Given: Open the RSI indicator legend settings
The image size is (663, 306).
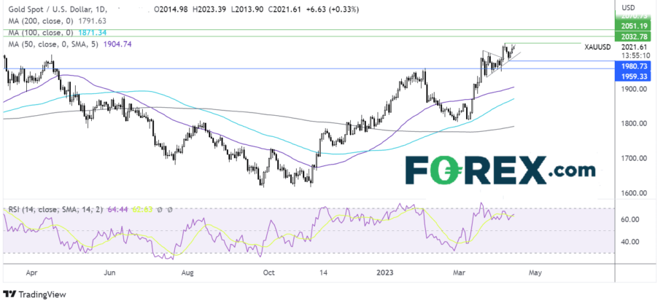Looking at the screenshot, I should tap(51, 210).
